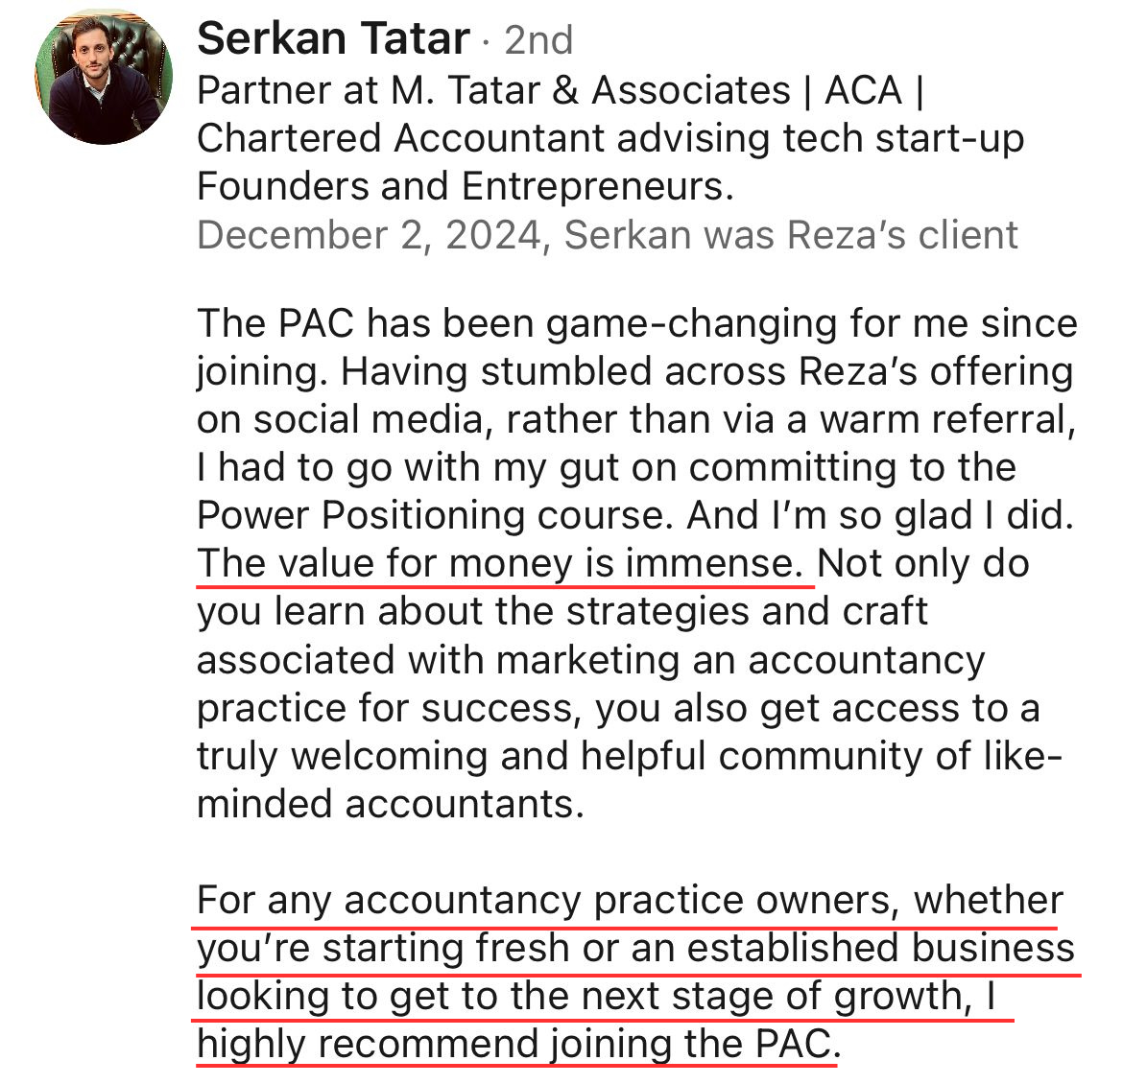Click "The PAC has been game-changing" opening line
The image size is (1123, 1084).
tap(636, 323)
